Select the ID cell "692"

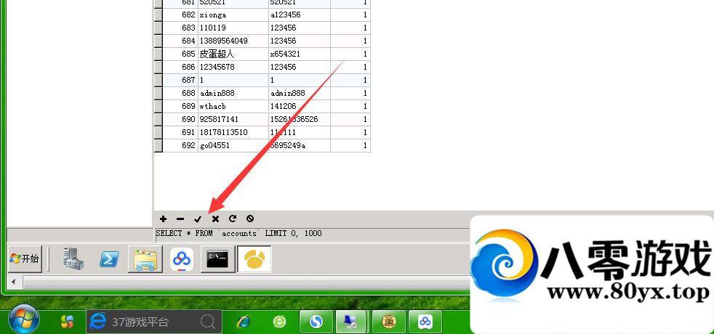click(180, 146)
